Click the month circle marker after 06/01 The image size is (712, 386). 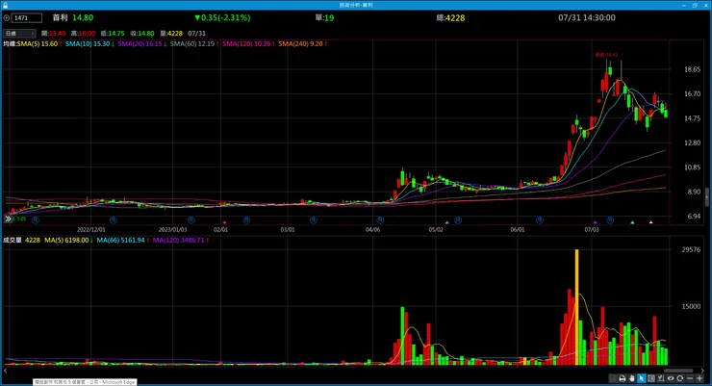[540, 219]
